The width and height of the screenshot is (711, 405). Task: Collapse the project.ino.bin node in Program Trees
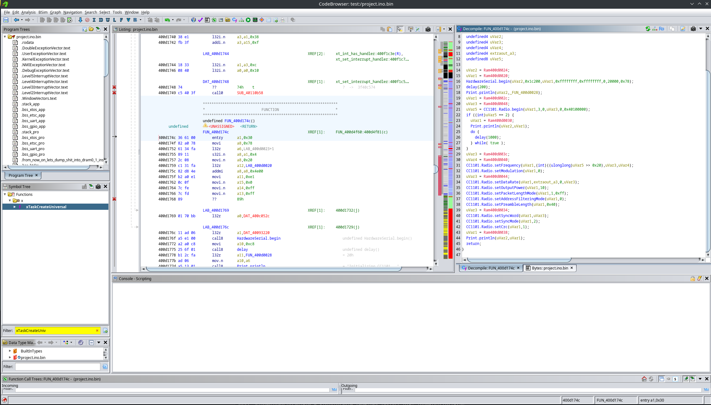pyautogui.click(x=4, y=37)
